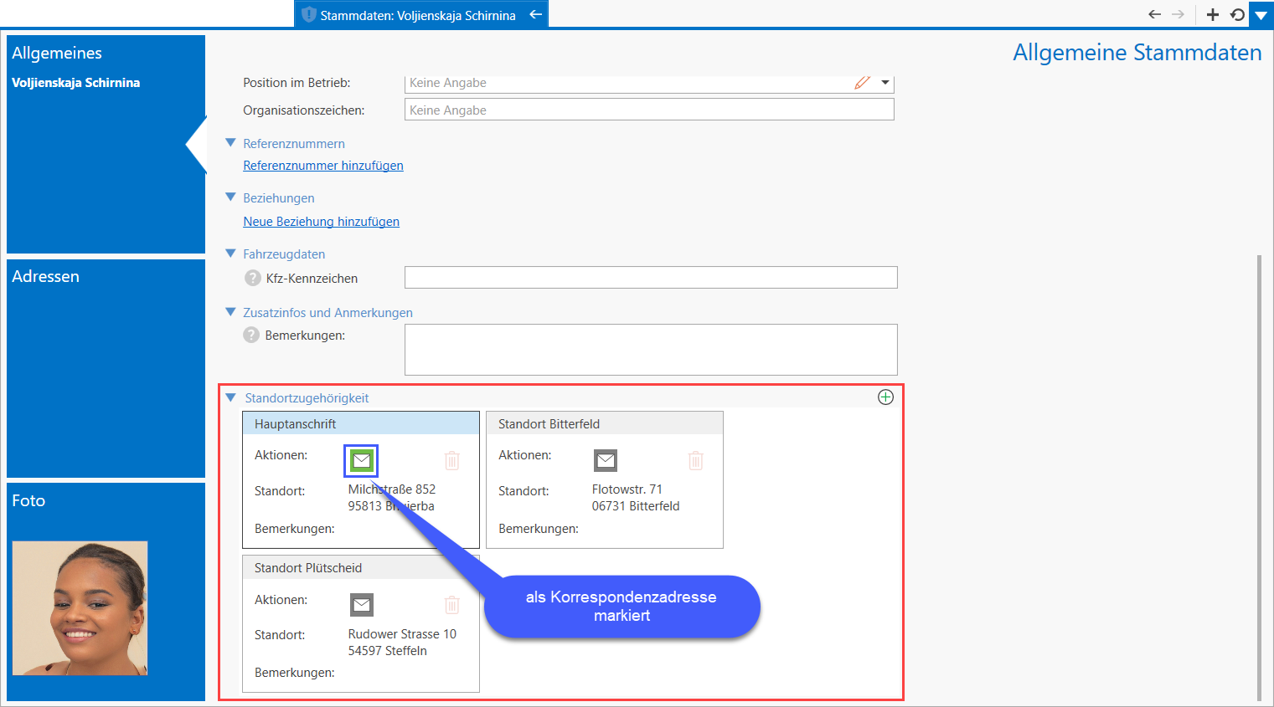Delete the Hauptanschrift location card
1274x707 pixels.
pos(451,460)
